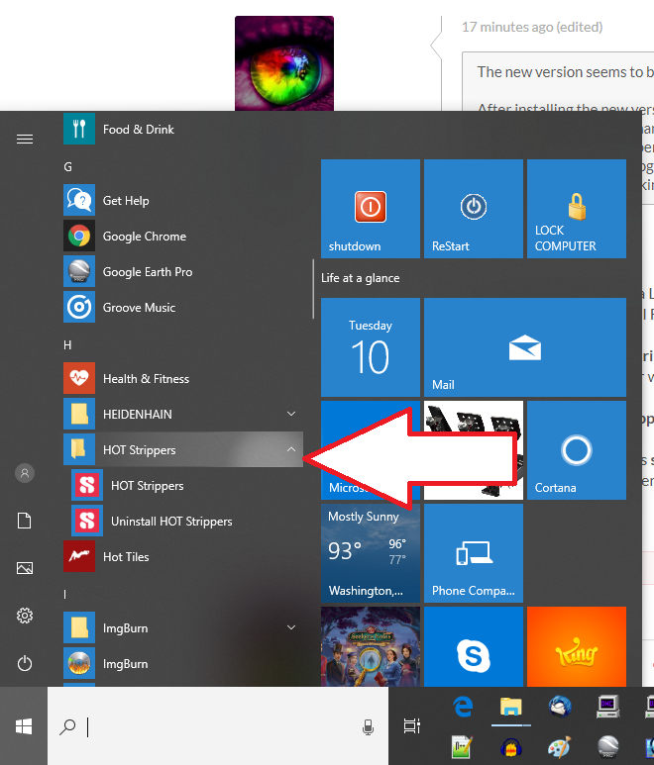This screenshot has width=654, height=765.
Task: Click the app list scrollbar
Action: (312, 289)
